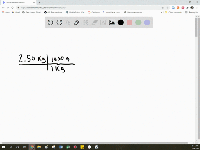Pick the lavender blue pen color

147,22
